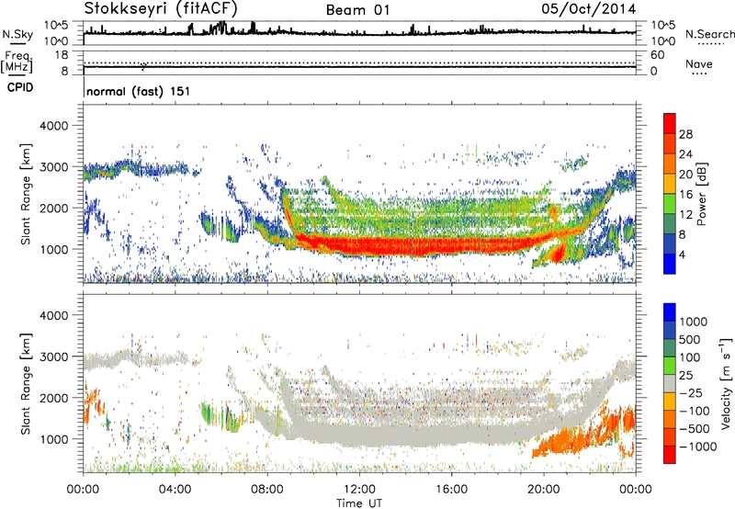Click the 20:00 time tick label
735x509 pixels.
coord(543,490)
